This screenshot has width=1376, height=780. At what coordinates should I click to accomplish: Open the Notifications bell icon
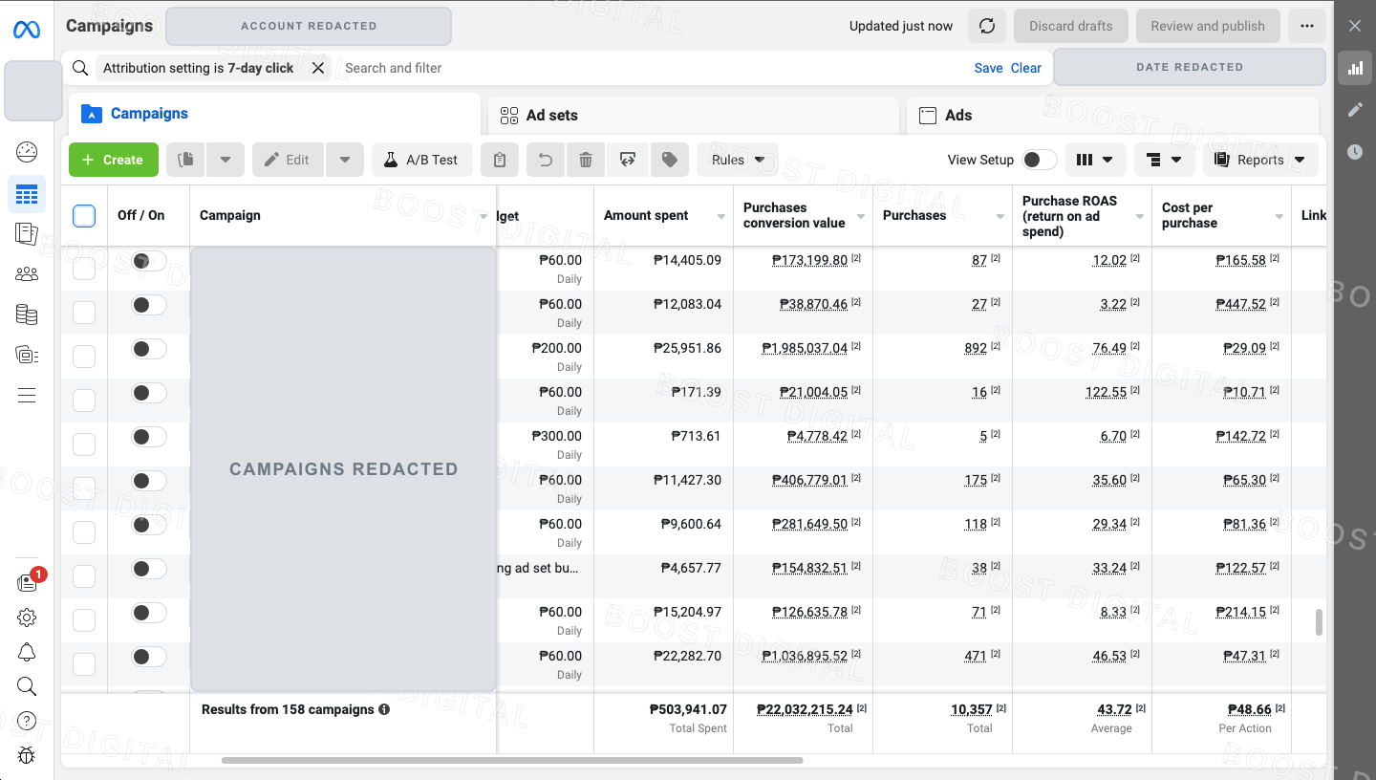tap(27, 652)
